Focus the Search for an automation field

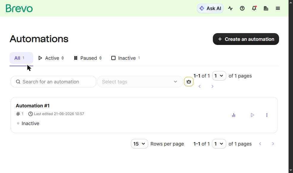[x=53, y=82]
